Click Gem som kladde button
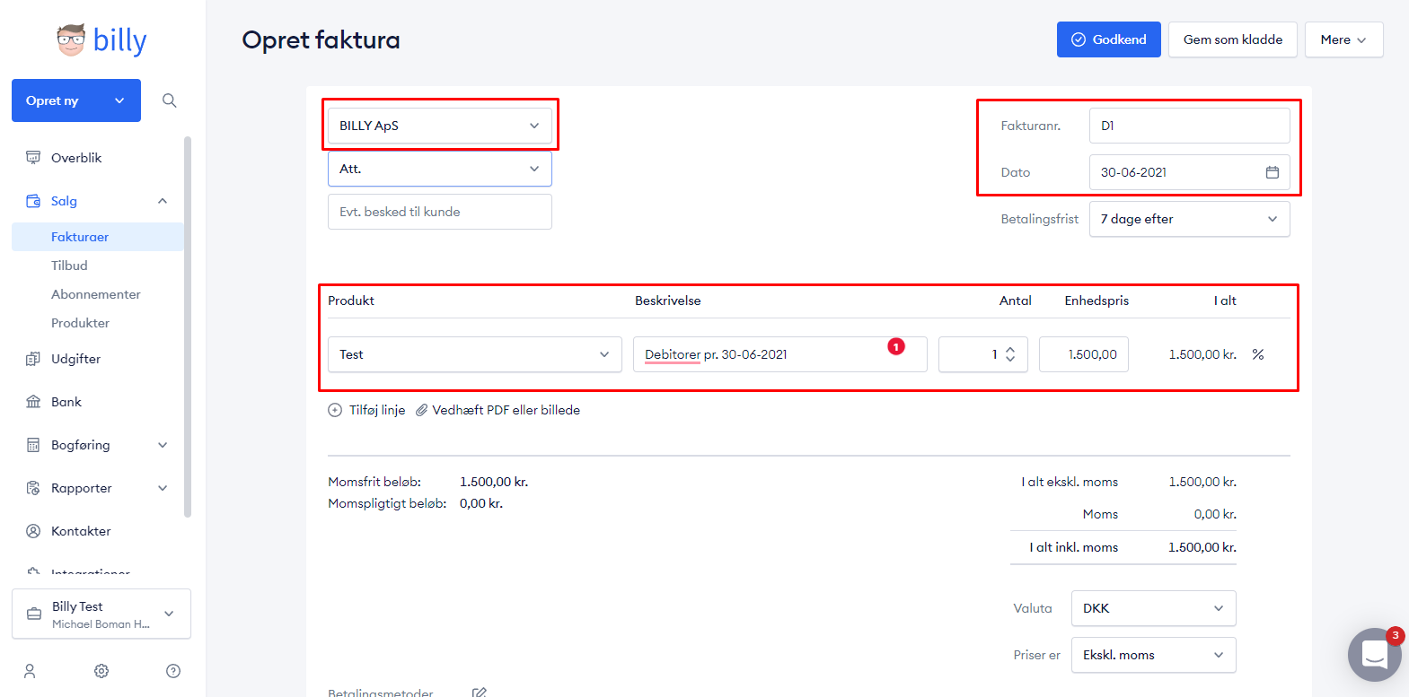This screenshot has width=1409, height=697. point(1233,39)
